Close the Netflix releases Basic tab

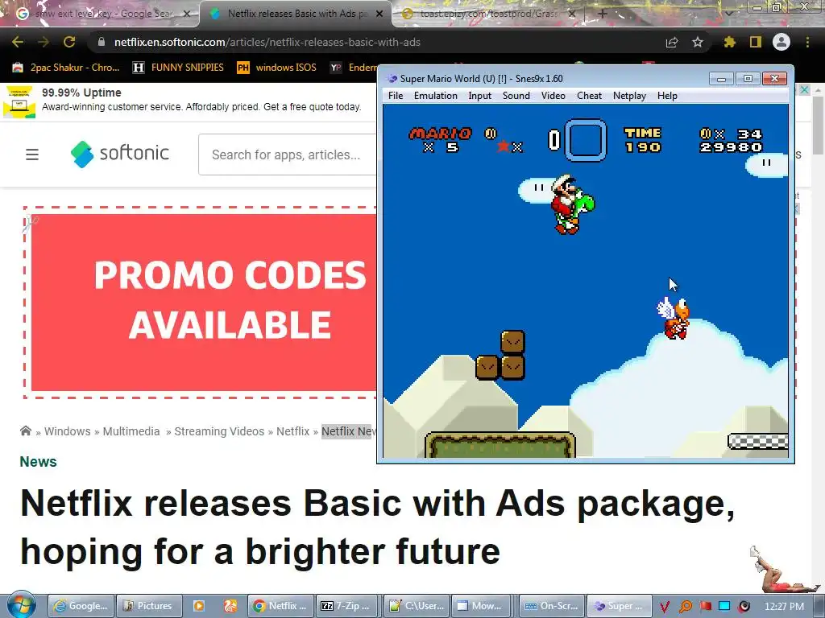click(379, 14)
